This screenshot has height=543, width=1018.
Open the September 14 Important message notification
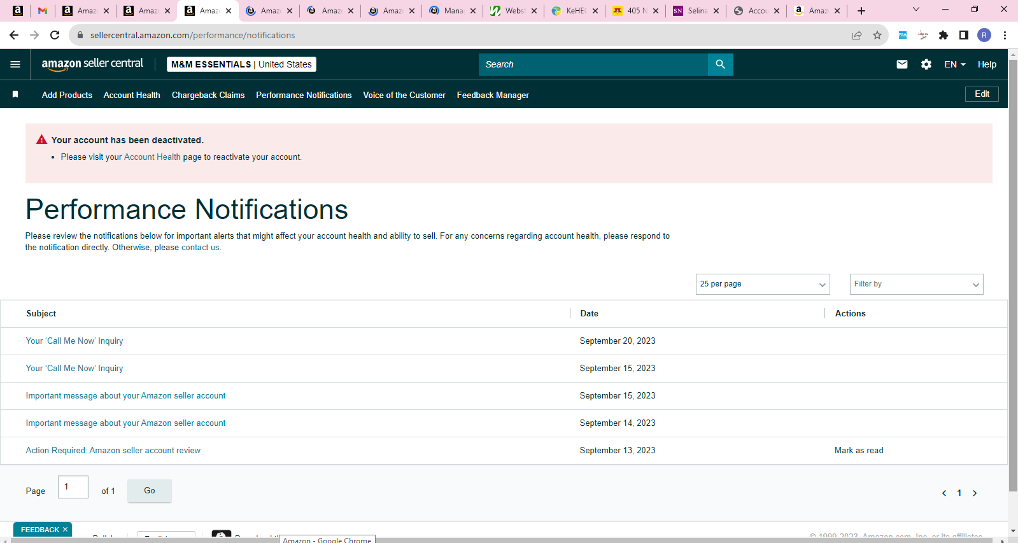125,423
